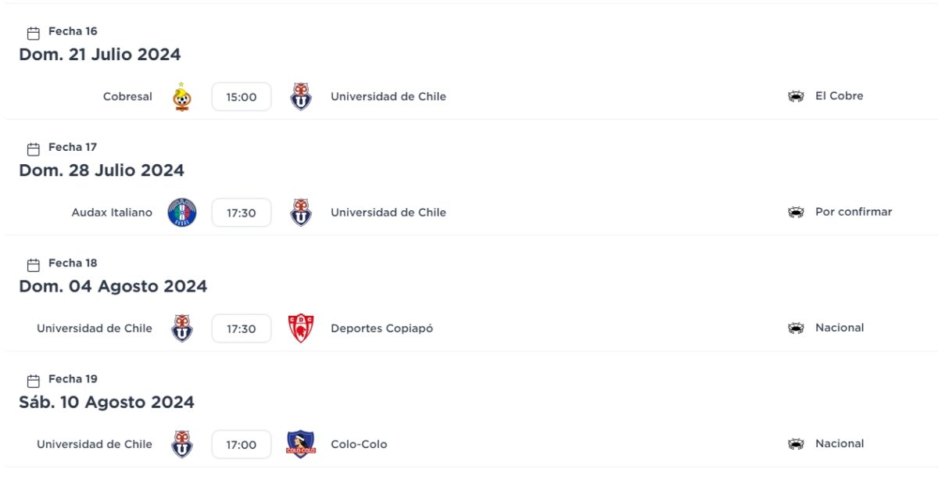938x480 pixels.
Task: Click the stadium icon beside Por confirmar
Action: (x=796, y=212)
